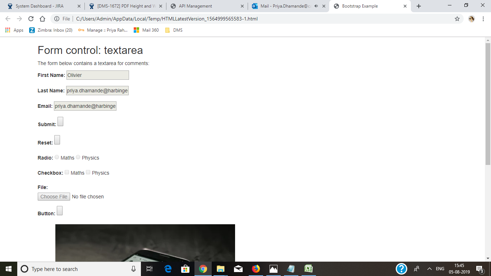Viewport: 491px width, 276px height.
Task: Click the scrollbar down arrow
Action: click(488, 258)
